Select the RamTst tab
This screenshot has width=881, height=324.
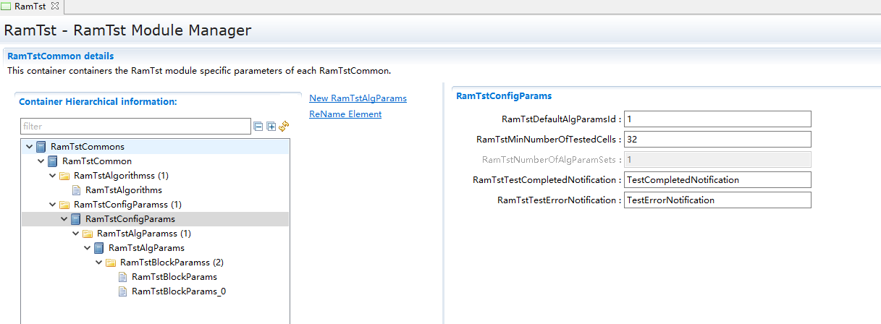click(30, 7)
